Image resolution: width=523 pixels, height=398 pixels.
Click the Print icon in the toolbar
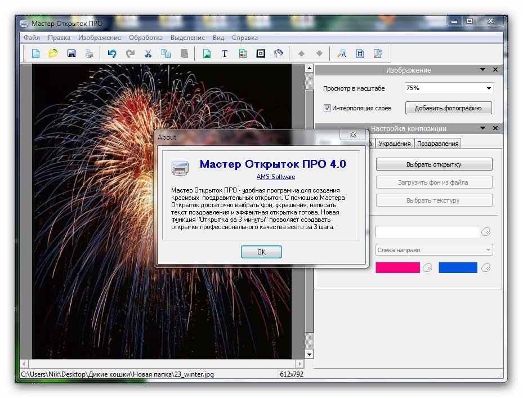pyautogui.click(x=89, y=54)
